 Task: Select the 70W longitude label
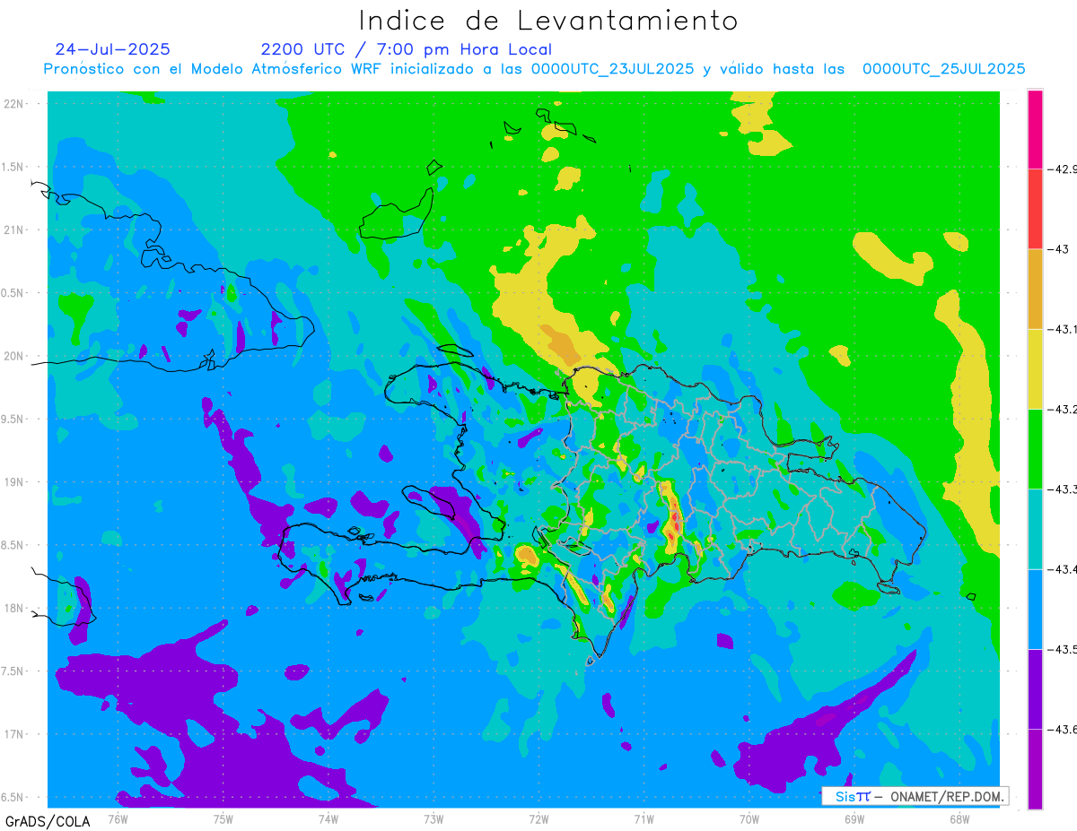click(x=749, y=818)
